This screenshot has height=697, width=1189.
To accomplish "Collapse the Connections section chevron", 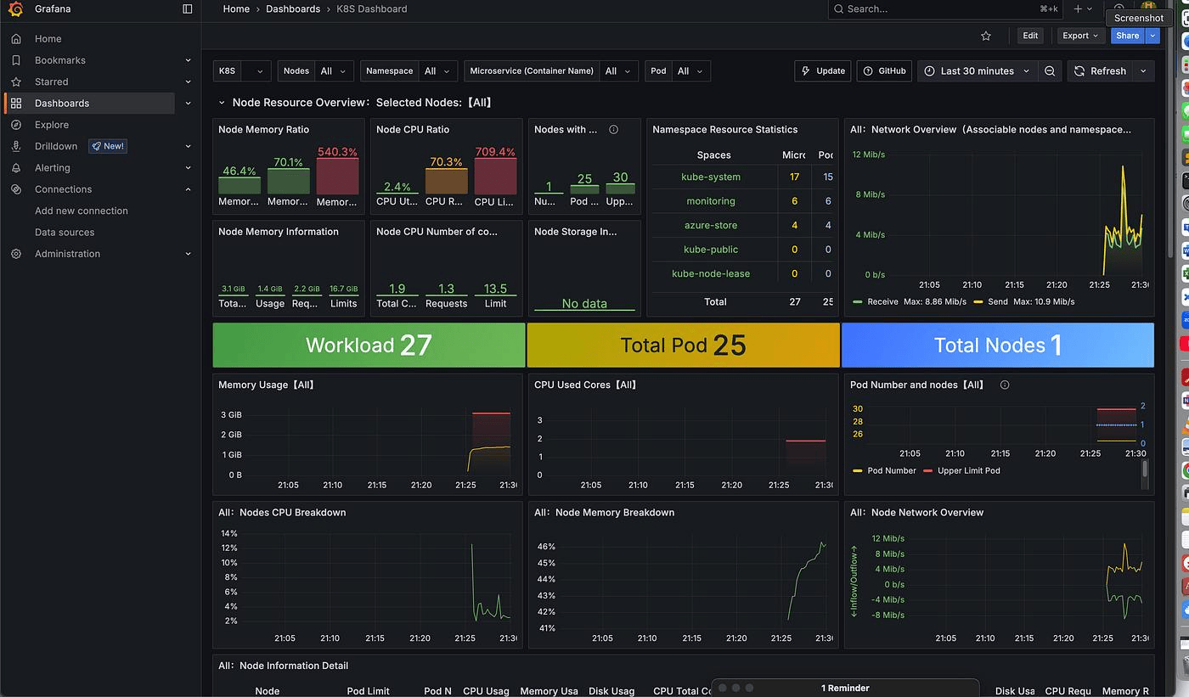I will 188,189.
